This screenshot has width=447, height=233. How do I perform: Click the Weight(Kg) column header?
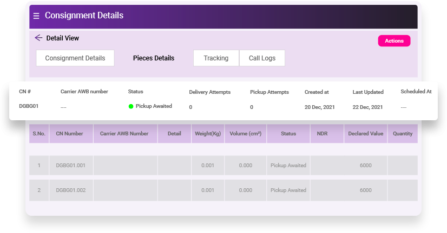pos(208,134)
